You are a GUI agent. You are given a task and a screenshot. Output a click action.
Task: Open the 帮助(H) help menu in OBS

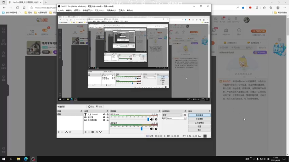coord(130,10)
